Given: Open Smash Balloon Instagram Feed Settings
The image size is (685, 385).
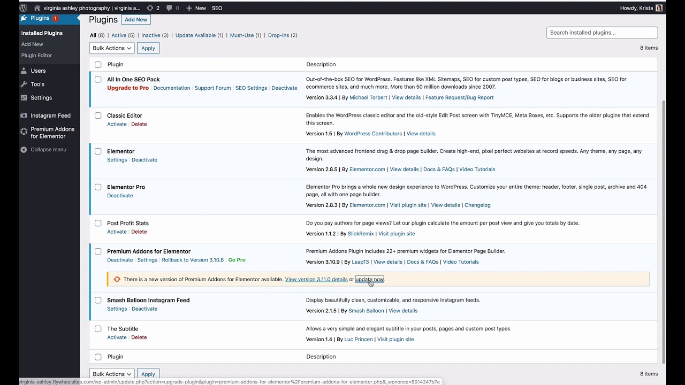Looking at the screenshot, I should pyautogui.click(x=117, y=309).
